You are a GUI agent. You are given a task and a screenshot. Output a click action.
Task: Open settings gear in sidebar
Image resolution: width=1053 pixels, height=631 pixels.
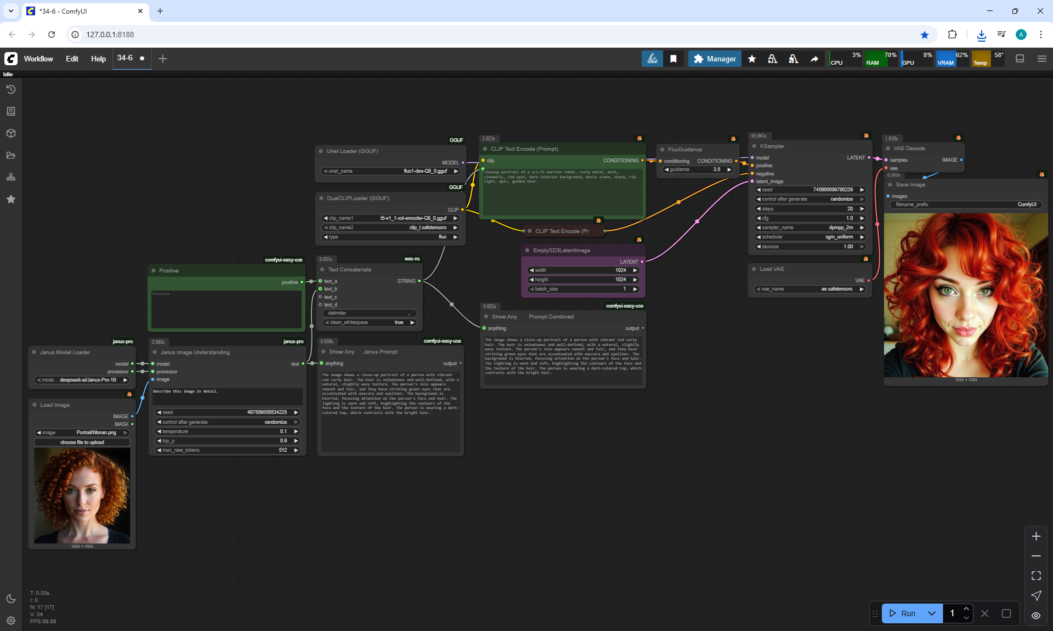pyautogui.click(x=10, y=621)
